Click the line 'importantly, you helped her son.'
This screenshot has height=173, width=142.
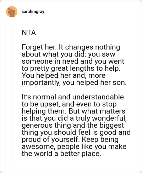point(74,82)
